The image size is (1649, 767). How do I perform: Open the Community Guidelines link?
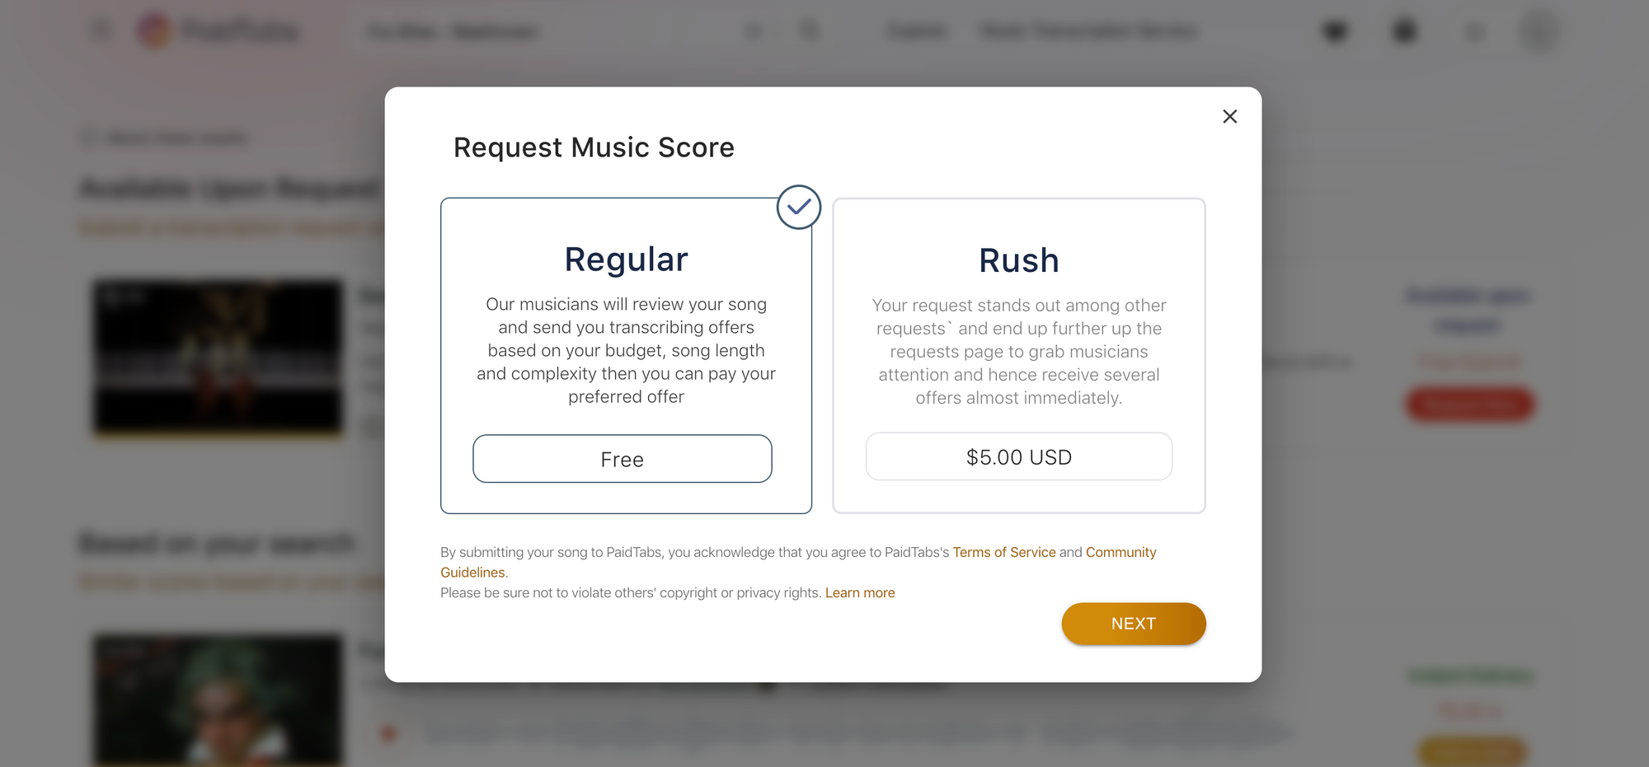1120,552
